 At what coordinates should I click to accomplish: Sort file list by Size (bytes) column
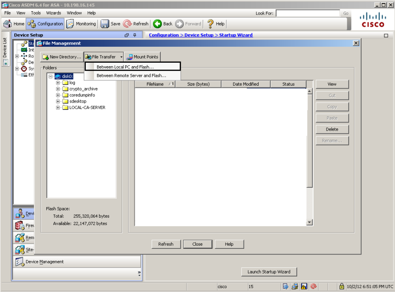[x=198, y=84]
